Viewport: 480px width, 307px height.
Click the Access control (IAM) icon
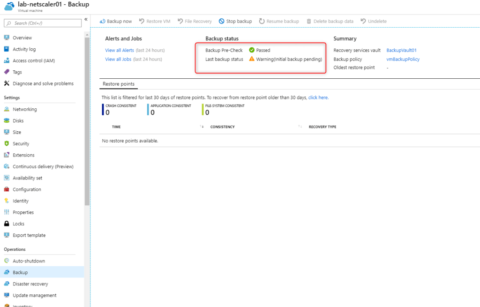[x=7, y=60]
